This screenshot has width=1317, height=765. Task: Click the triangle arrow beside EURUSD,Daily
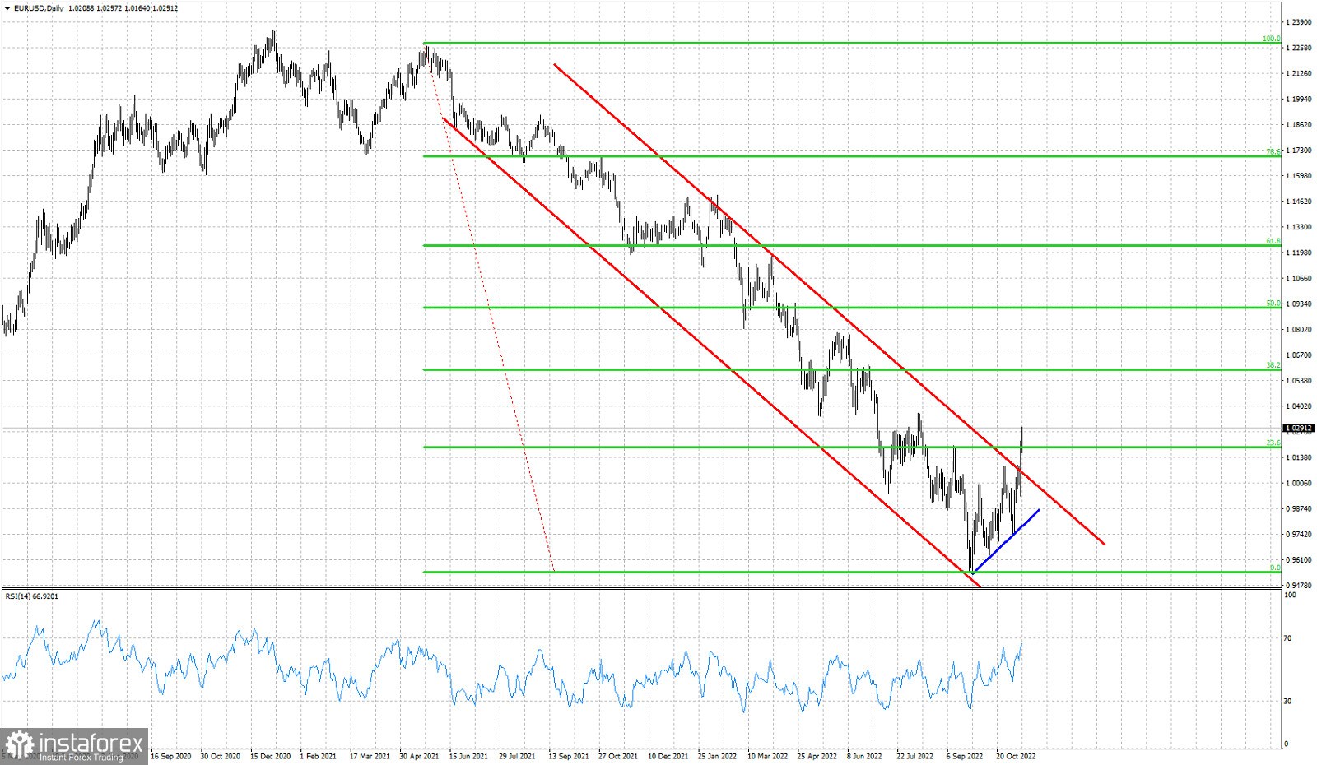tap(7, 8)
